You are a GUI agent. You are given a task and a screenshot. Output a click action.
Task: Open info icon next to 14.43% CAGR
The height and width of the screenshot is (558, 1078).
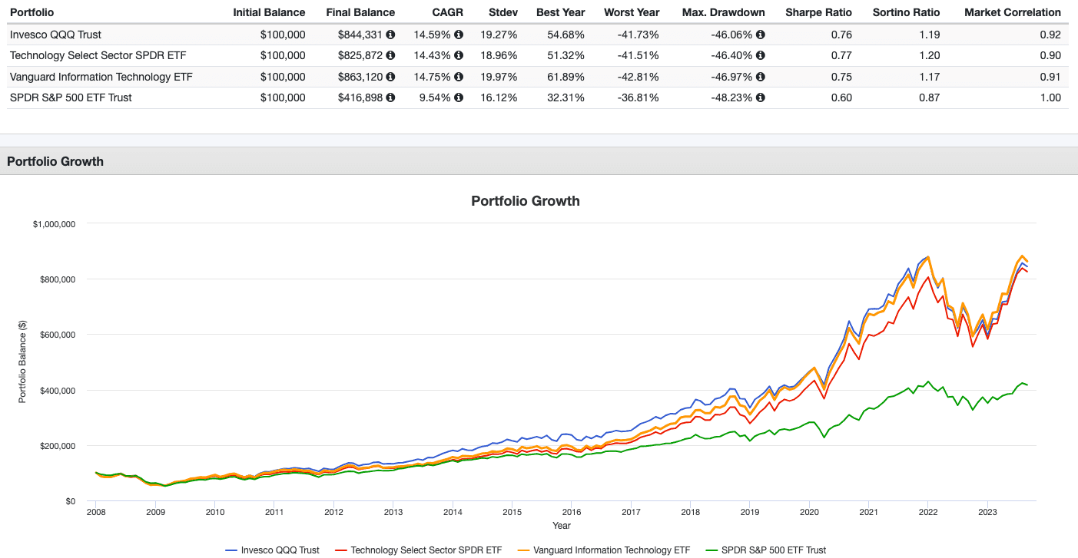(459, 55)
